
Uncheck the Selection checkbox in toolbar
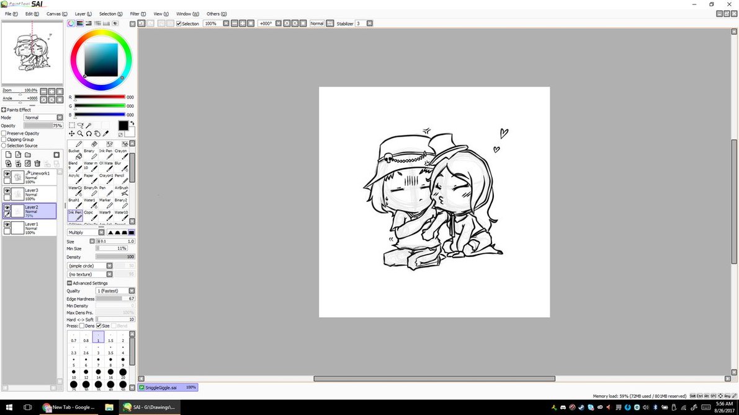(x=179, y=24)
